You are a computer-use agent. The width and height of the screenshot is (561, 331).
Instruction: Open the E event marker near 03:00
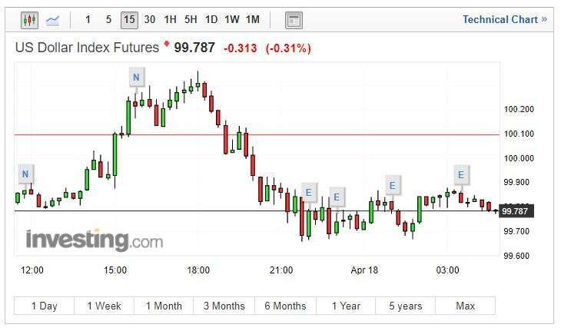(461, 175)
